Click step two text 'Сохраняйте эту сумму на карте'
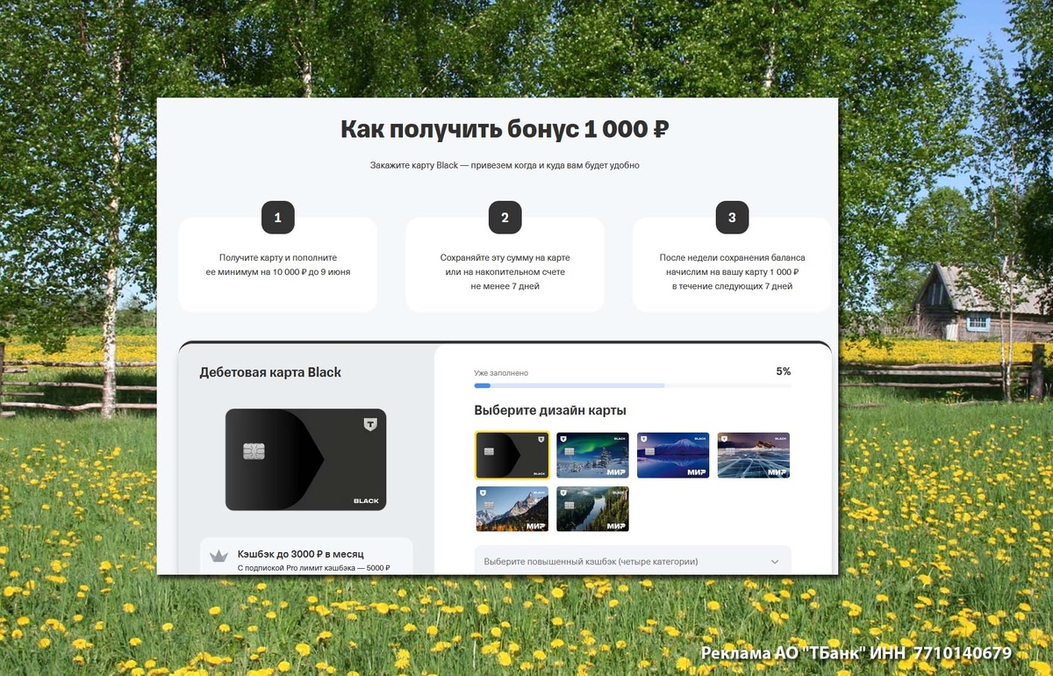 pos(505,258)
